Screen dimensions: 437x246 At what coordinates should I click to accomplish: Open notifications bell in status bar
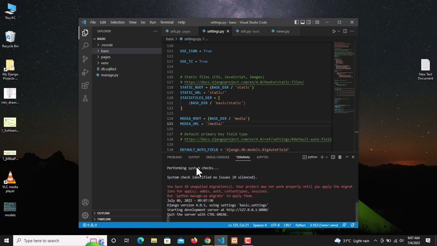(352, 225)
